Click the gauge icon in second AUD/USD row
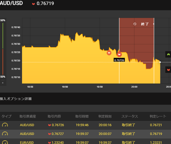 pos(5,134)
